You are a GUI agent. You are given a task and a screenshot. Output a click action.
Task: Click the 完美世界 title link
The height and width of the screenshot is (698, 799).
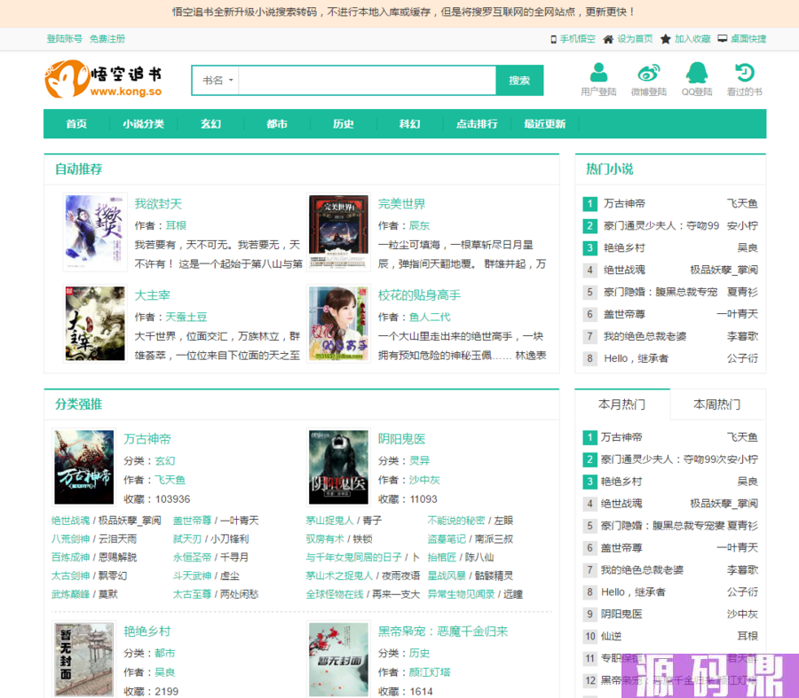(401, 204)
